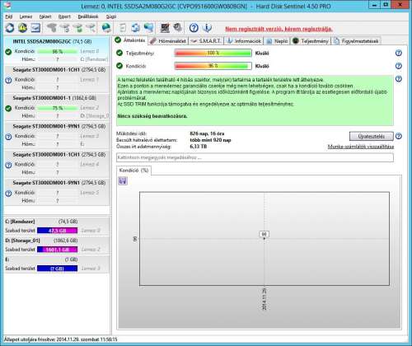Screen dimensions: 412x346
Task: Open the Riport menu
Action: point(64,16)
